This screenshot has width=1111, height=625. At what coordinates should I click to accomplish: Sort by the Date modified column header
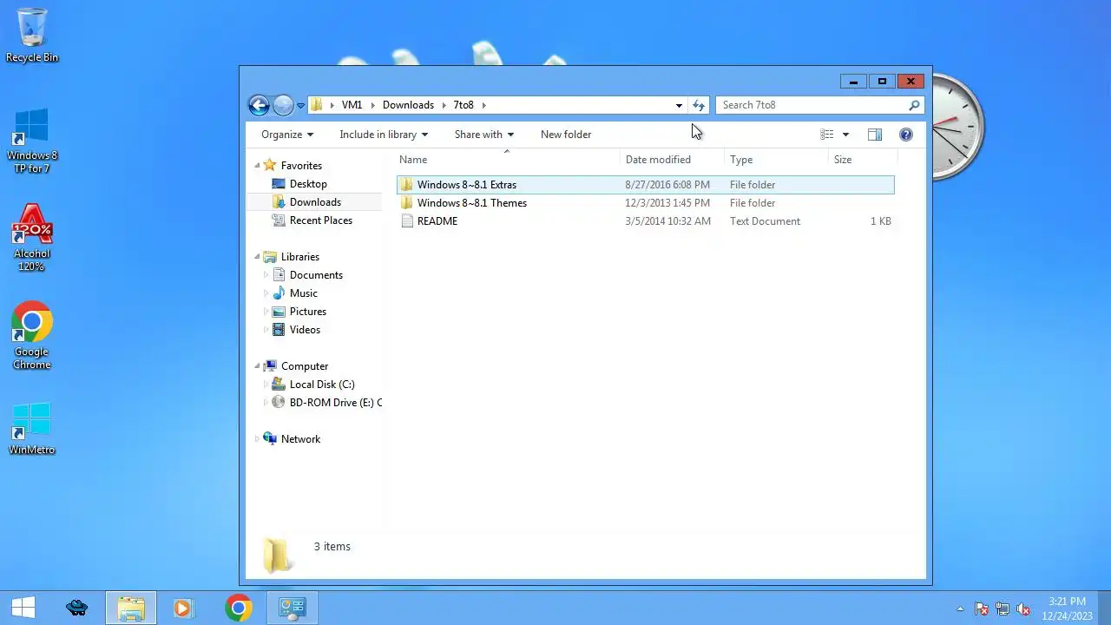(672, 160)
